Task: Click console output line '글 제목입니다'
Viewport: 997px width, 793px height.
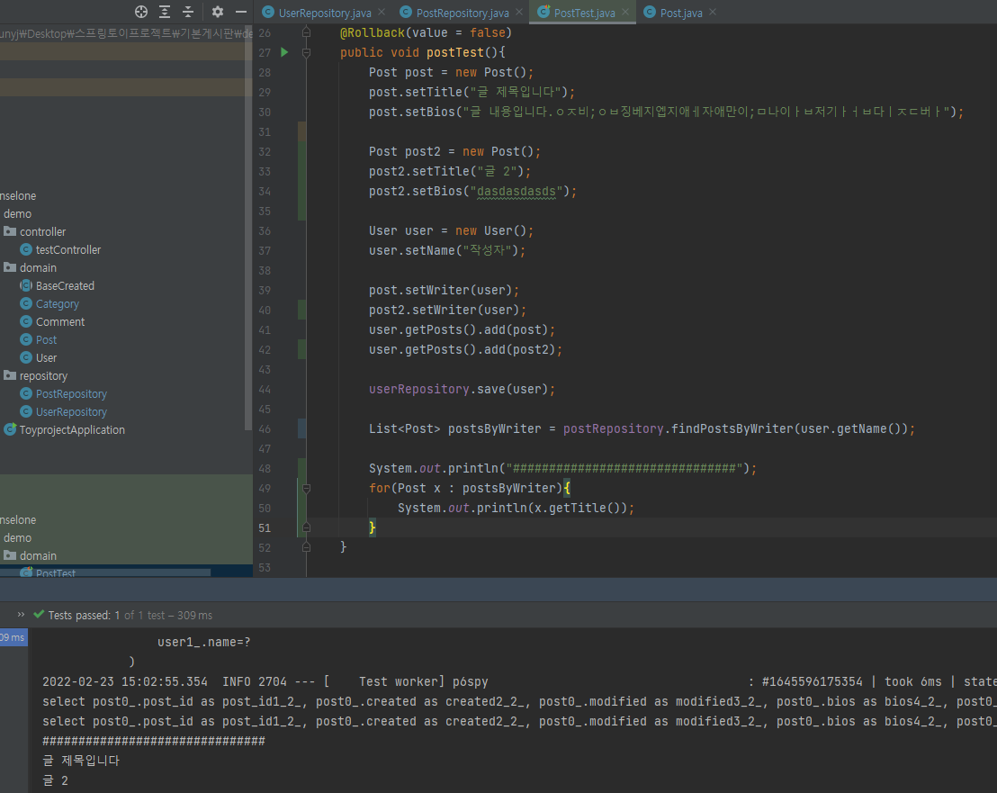Action: (81, 761)
